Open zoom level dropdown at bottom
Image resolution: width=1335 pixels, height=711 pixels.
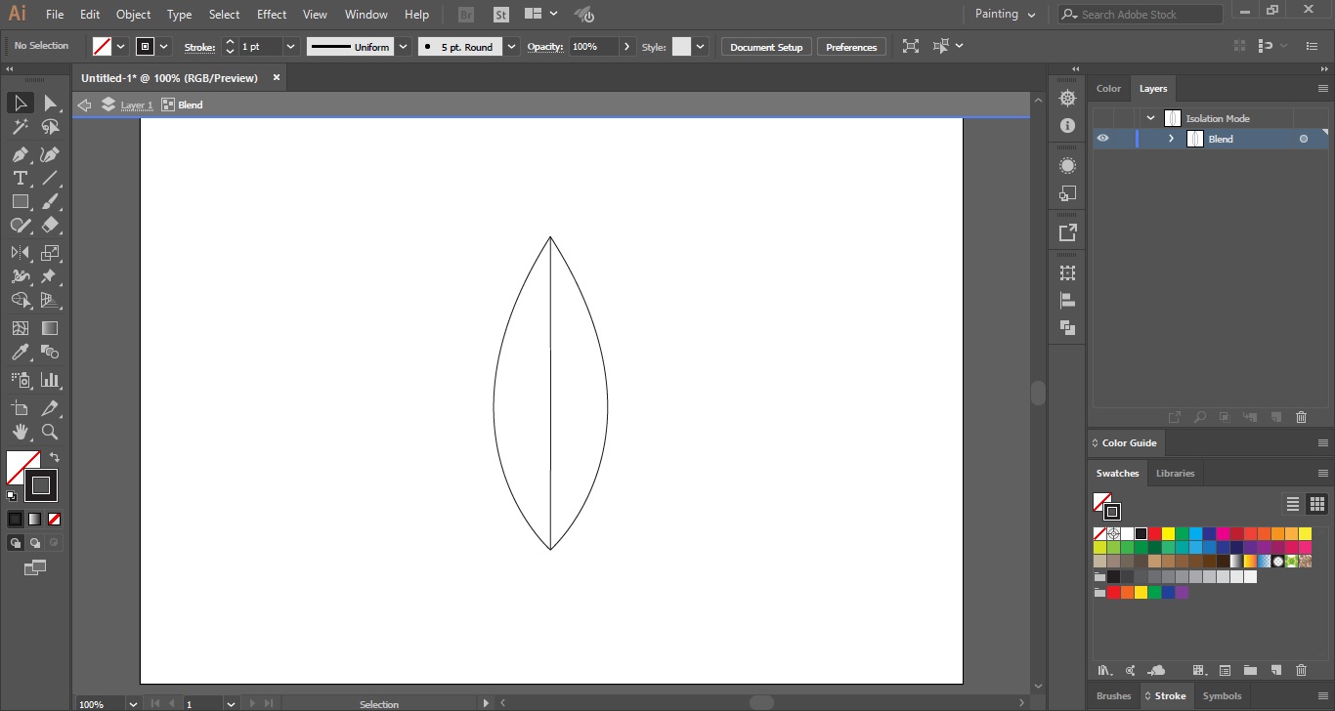(133, 703)
